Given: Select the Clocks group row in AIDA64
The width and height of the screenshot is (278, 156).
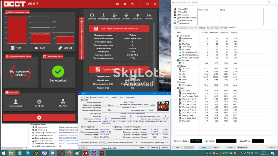Looking at the screenshot, I should (x=181, y=88).
